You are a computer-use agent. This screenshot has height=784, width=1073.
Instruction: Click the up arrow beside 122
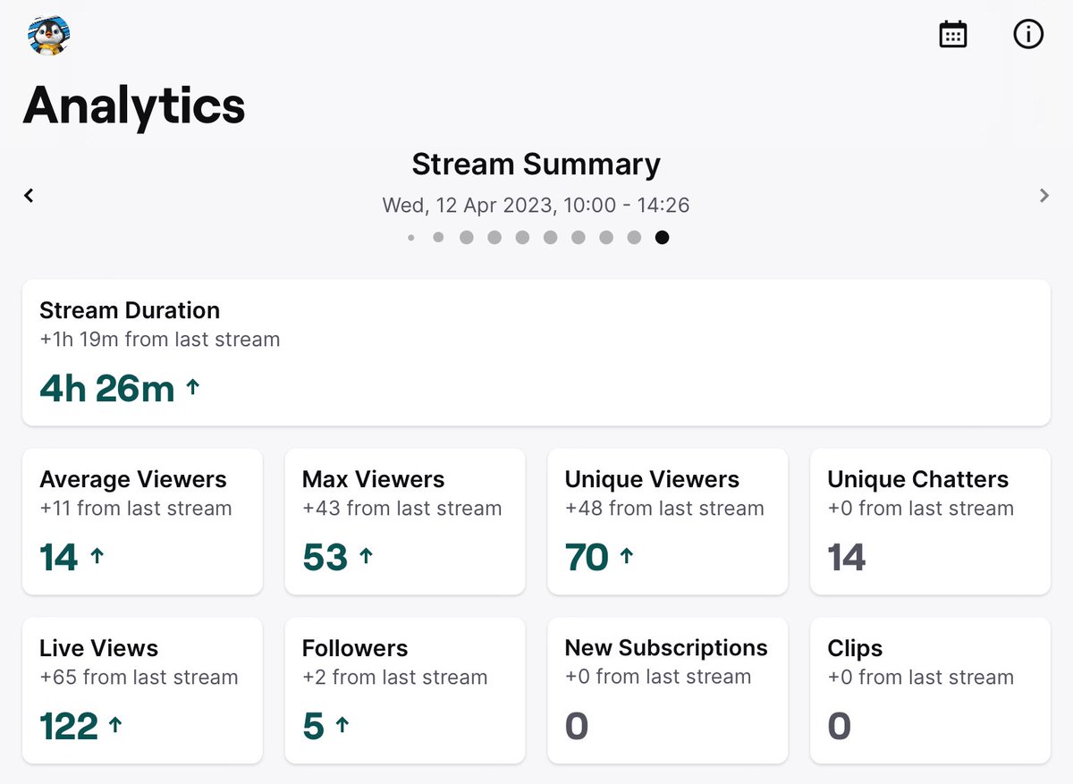[x=115, y=726]
